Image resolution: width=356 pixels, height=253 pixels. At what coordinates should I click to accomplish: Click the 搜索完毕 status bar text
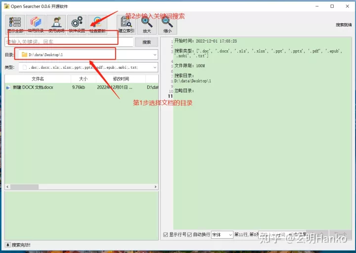(x=21, y=245)
